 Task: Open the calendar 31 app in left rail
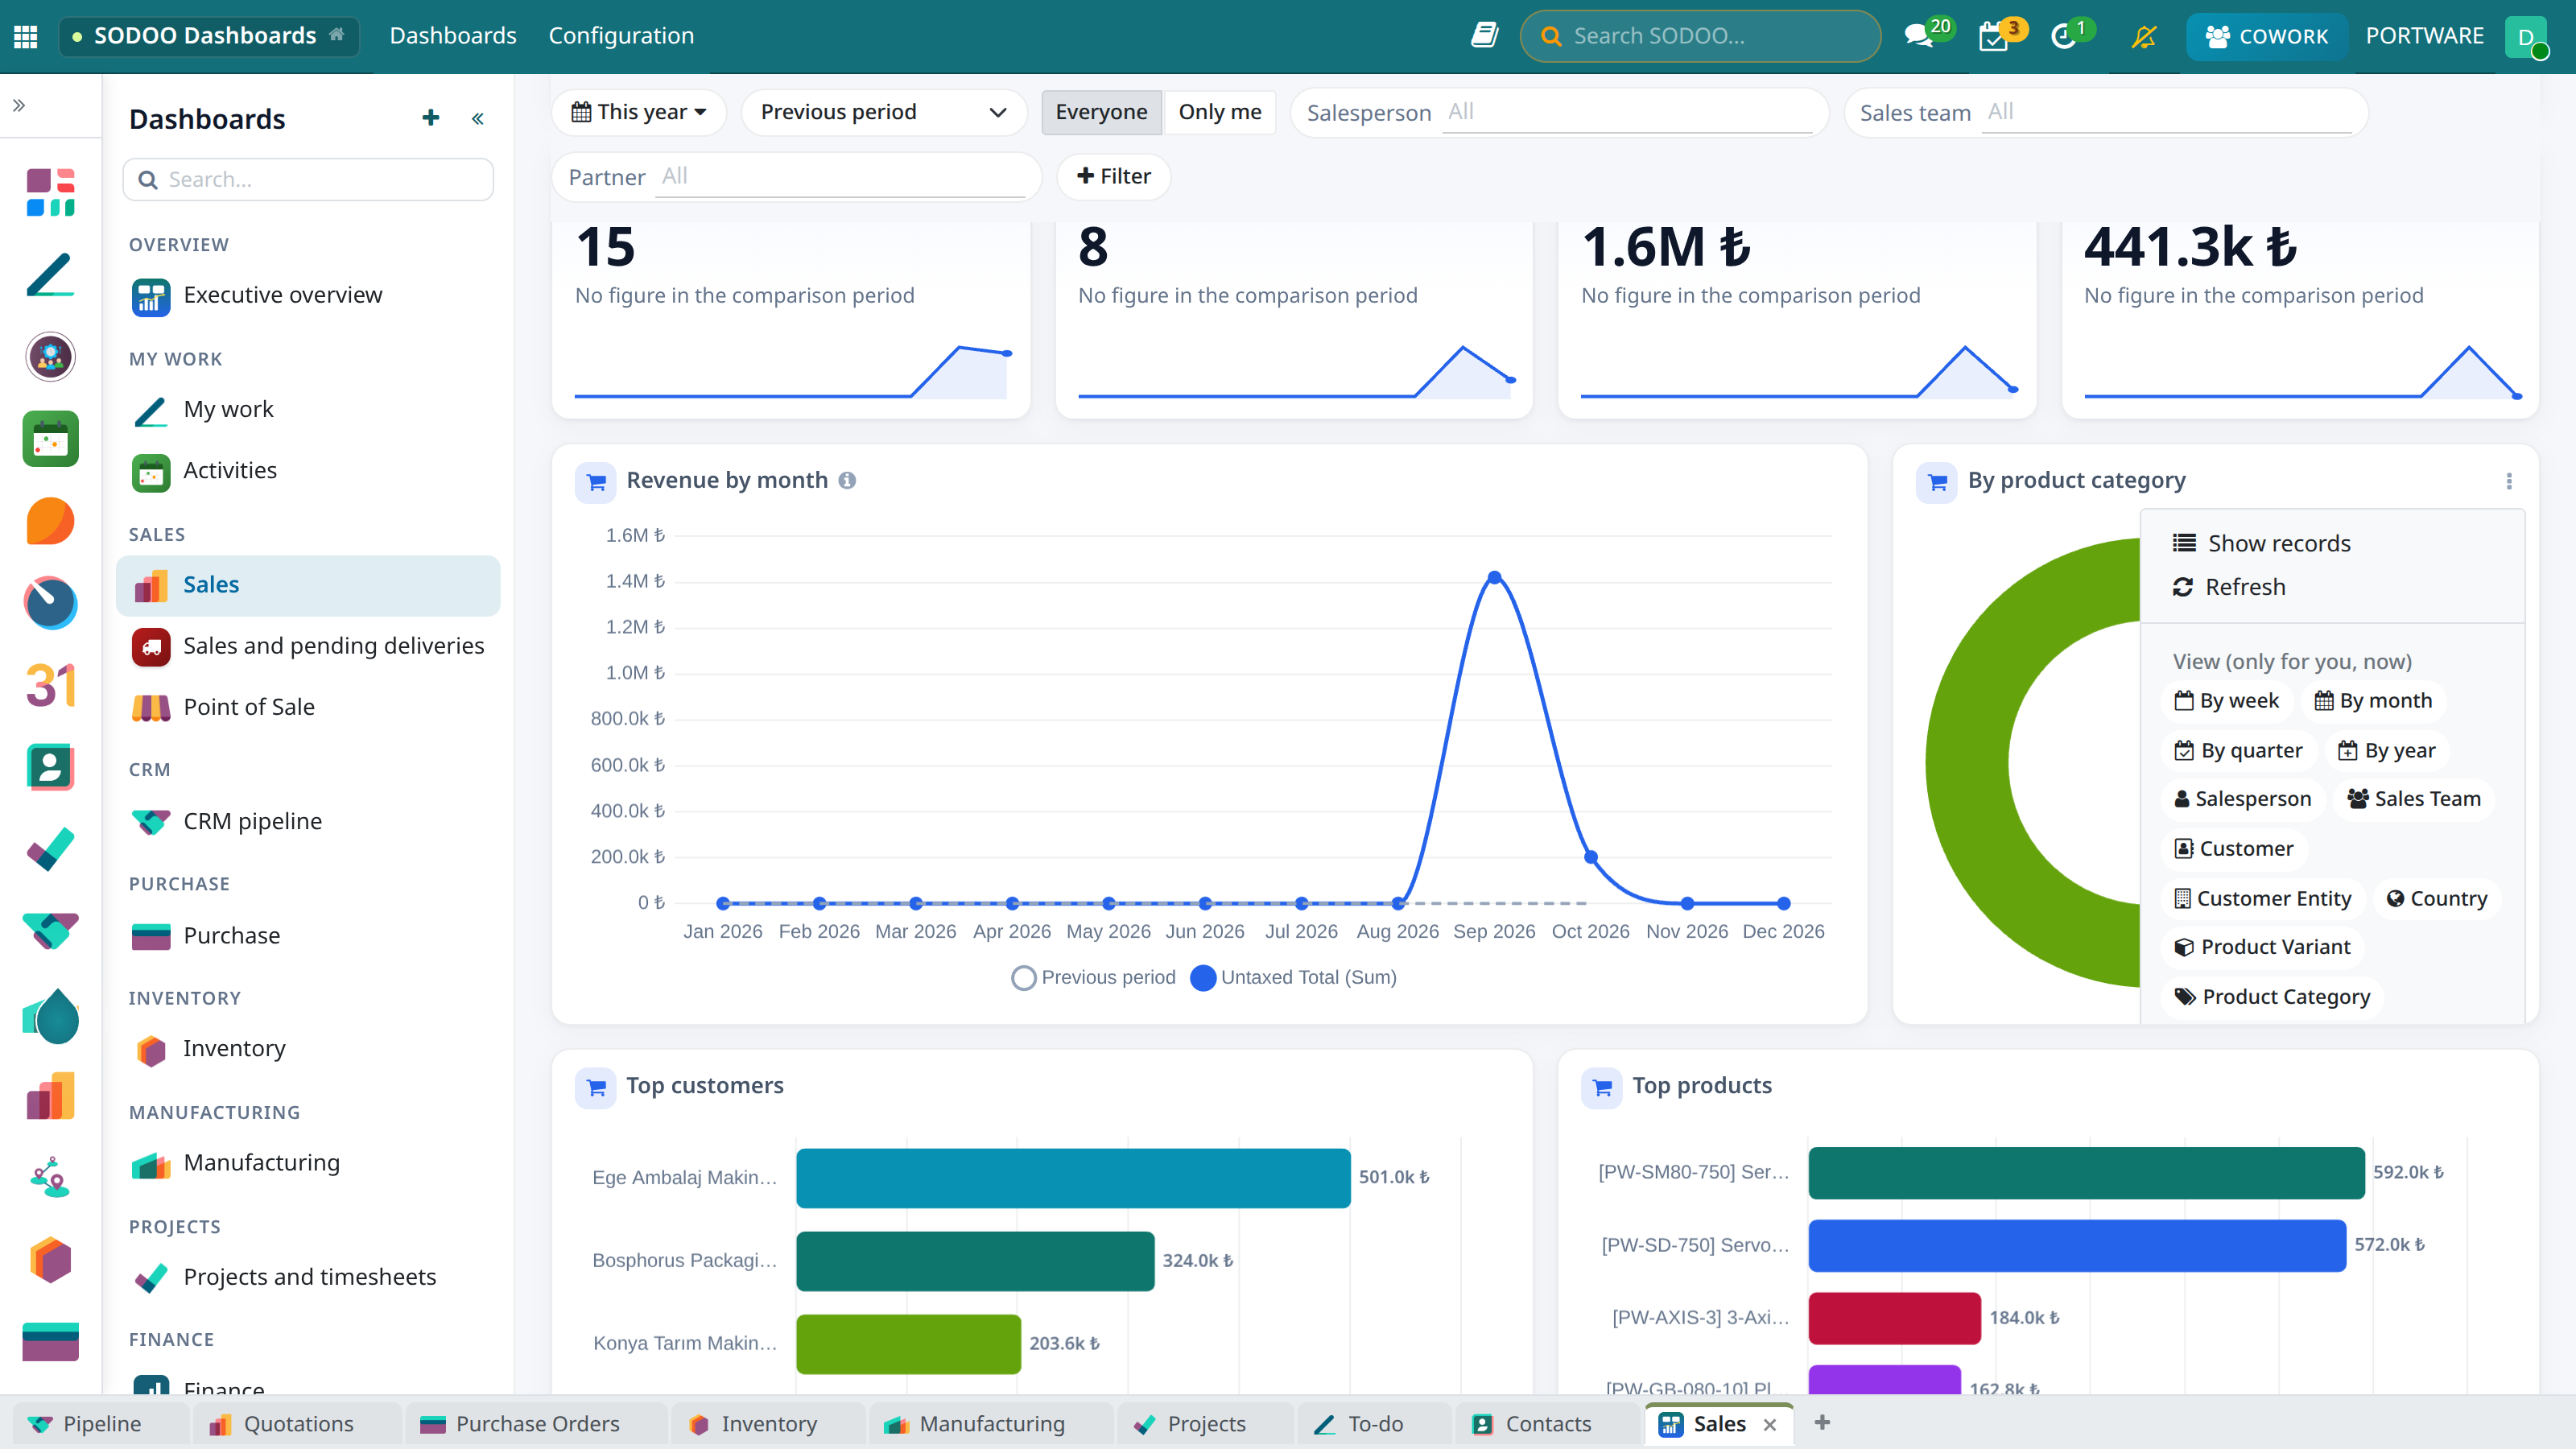pyautogui.click(x=50, y=685)
